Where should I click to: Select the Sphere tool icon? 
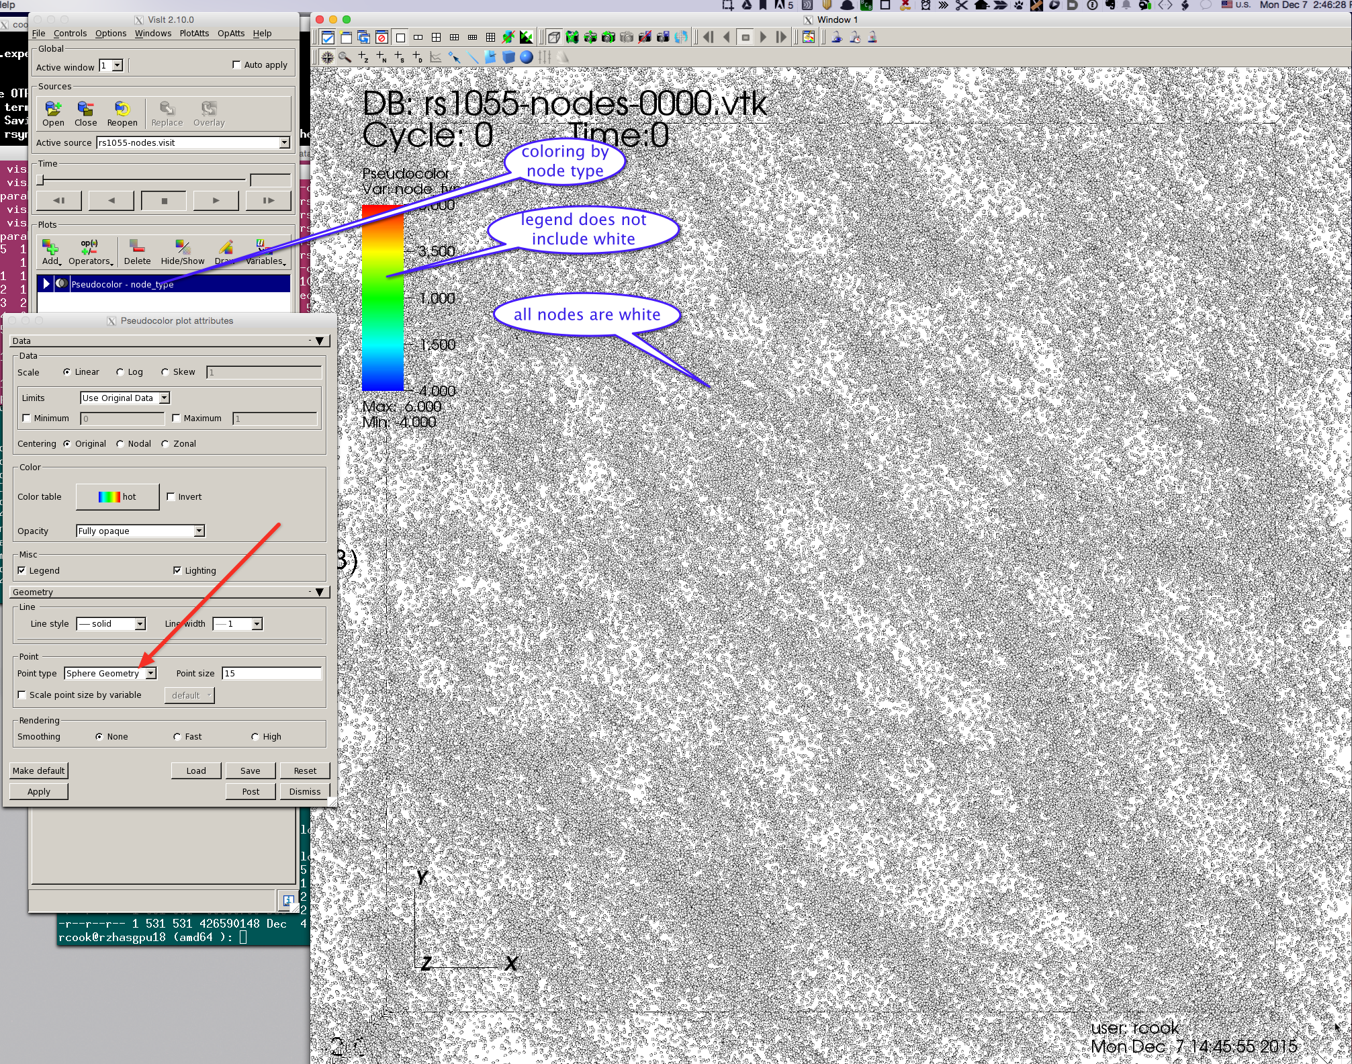[x=527, y=57]
